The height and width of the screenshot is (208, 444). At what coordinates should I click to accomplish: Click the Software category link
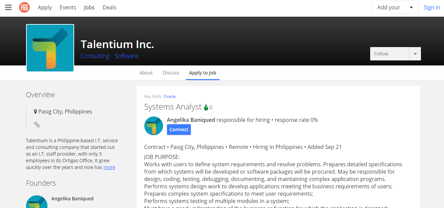[x=126, y=56]
